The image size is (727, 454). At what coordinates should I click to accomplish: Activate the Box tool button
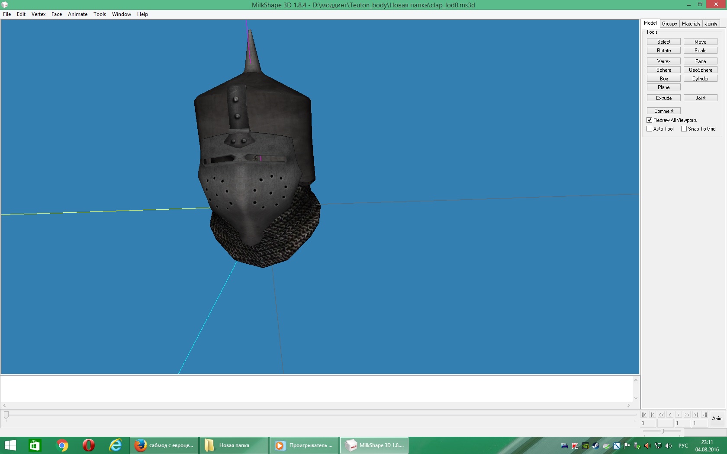click(664, 79)
